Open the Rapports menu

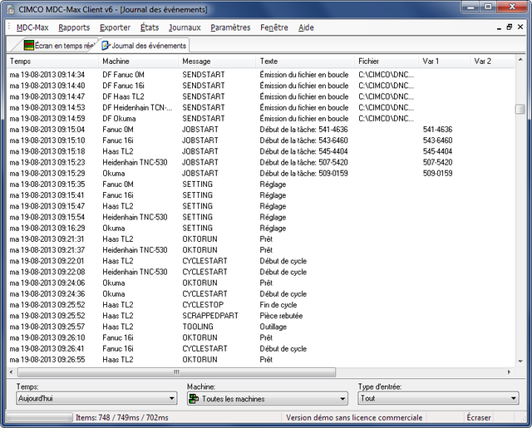[x=74, y=27]
